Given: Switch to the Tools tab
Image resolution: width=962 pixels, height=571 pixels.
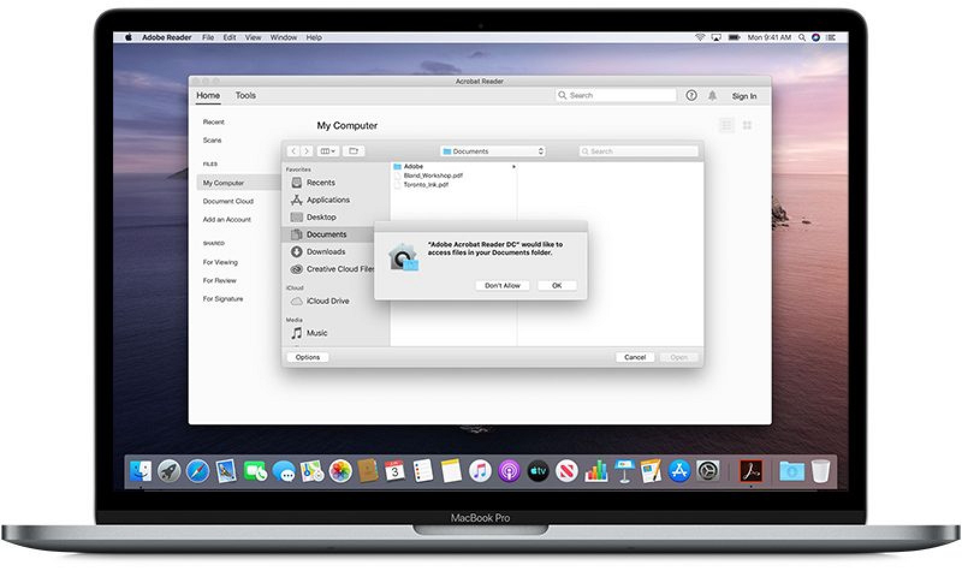Looking at the screenshot, I should pos(245,96).
